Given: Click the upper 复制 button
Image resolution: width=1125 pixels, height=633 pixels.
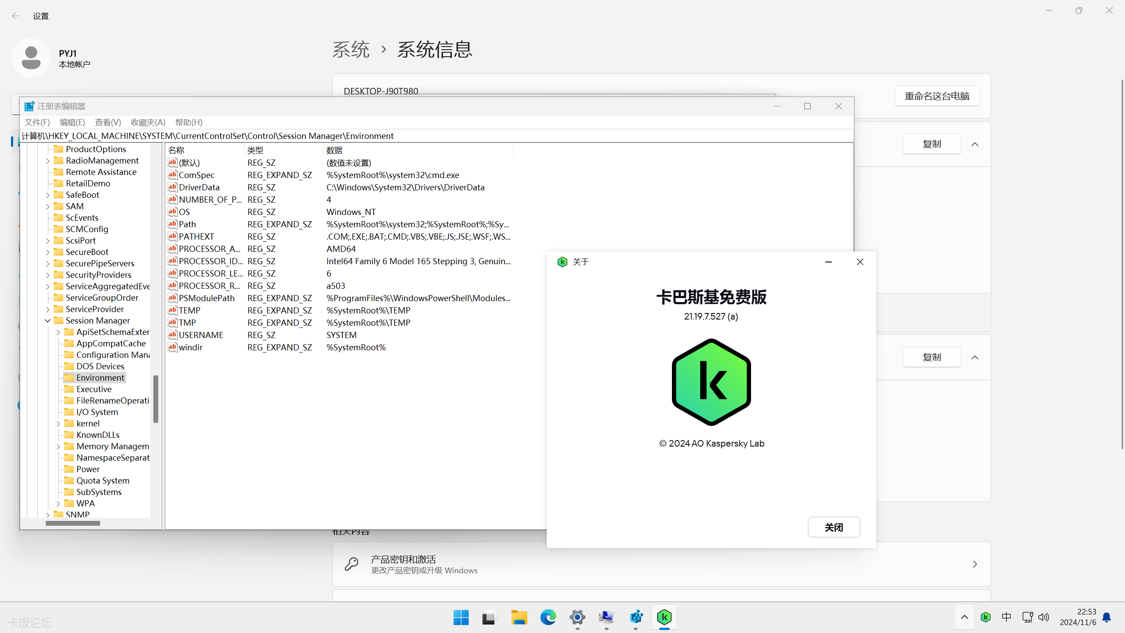Looking at the screenshot, I should [932, 144].
